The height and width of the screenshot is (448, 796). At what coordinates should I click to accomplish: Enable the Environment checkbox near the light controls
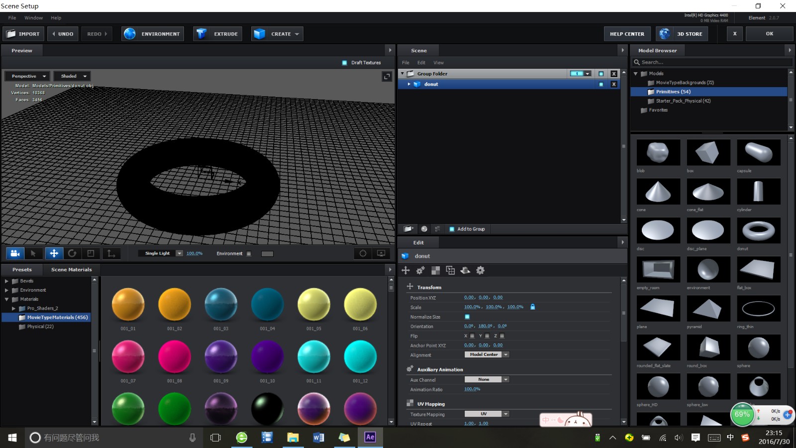point(249,253)
